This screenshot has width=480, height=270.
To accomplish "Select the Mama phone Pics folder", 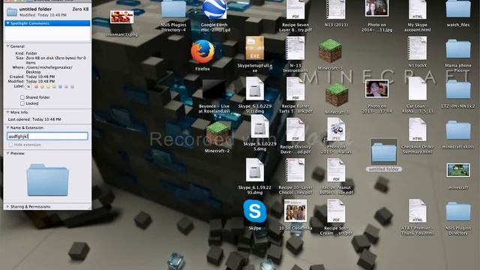I will pyautogui.click(x=458, y=49).
